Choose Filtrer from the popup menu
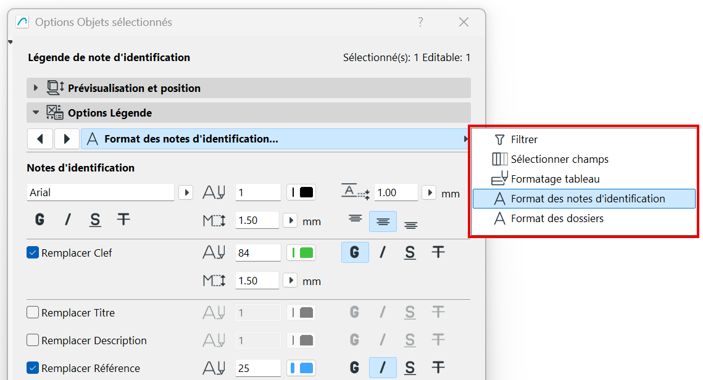Screen dimensions: 703x380 click(x=524, y=139)
